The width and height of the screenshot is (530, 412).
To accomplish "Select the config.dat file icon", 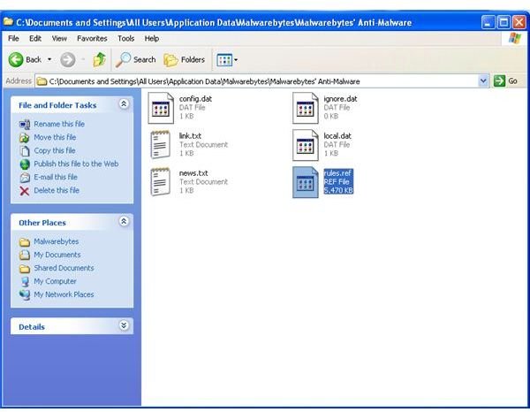I will [161, 108].
